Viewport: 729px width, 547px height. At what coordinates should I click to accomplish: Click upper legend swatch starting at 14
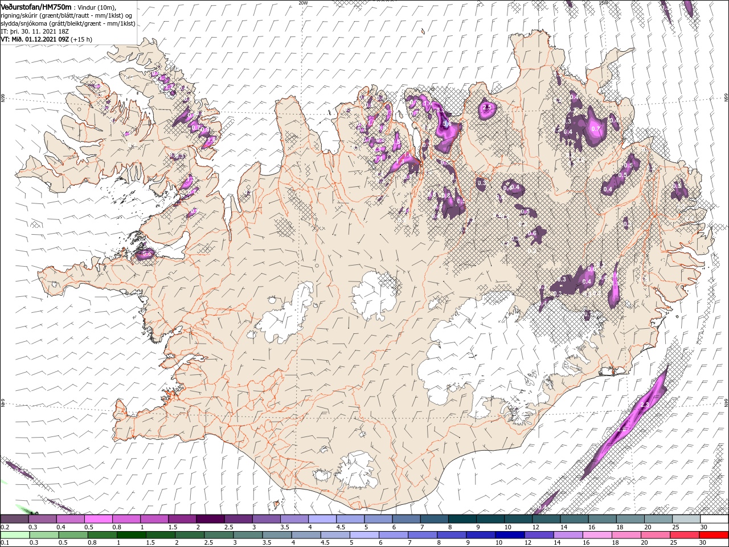click(574, 519)
